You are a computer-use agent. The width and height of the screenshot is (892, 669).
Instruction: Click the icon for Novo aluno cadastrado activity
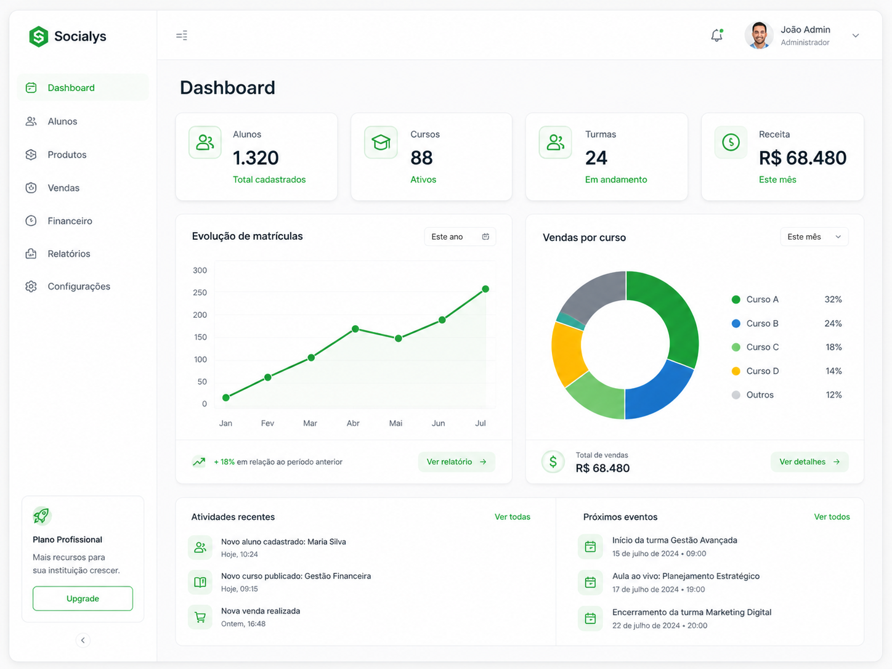coord(200,547)
